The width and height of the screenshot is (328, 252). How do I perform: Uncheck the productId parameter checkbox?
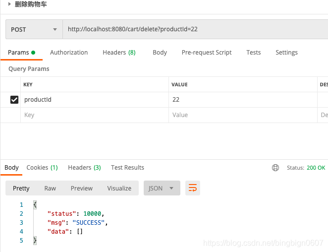coord(14,100)
